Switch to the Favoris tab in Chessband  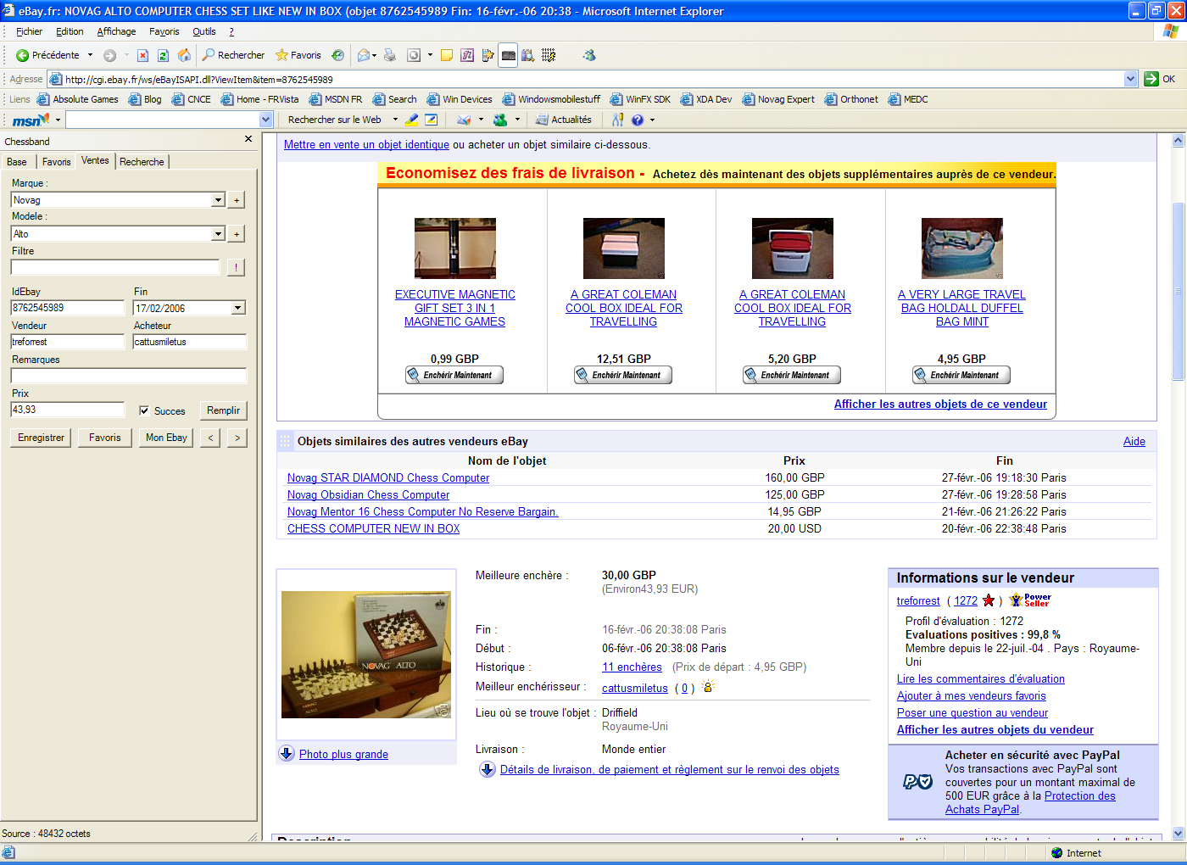click(x=57, y=162)
